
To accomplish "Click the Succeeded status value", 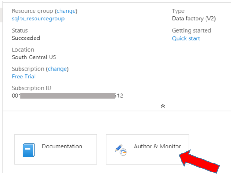I will 26,38.
